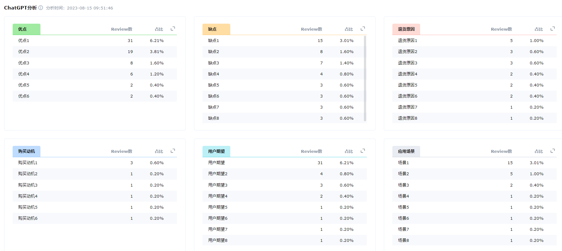Click the Review数 header in 购买动机 panel
Image resolution: width=562 pixels, height=251 pixels.
click(x=122, y=151)
